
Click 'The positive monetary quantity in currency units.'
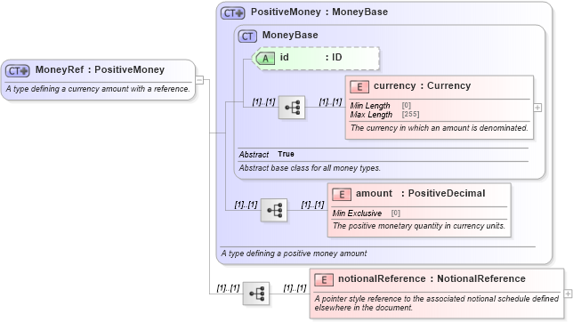coord(419,226)
